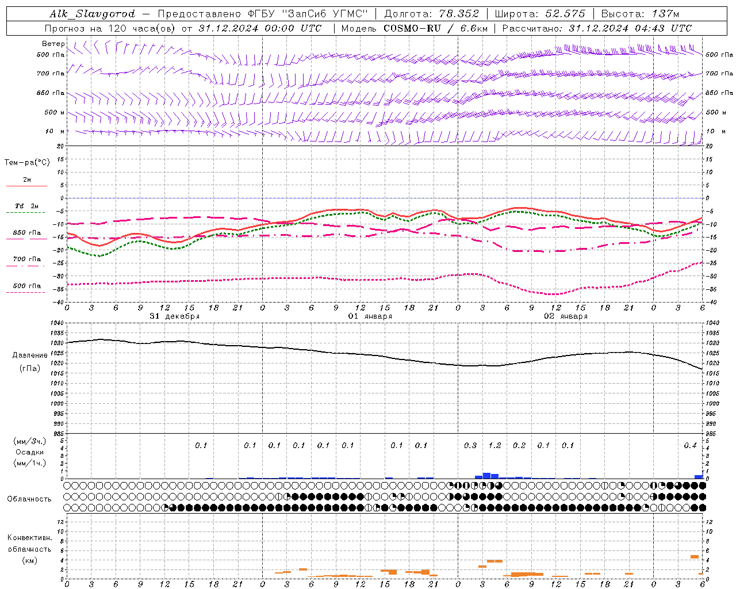The height and width of the screenshot is (589, 736).
Task: Click the Прогноз на 120 часа(ов) text
Action: click(x=111, y=28)
